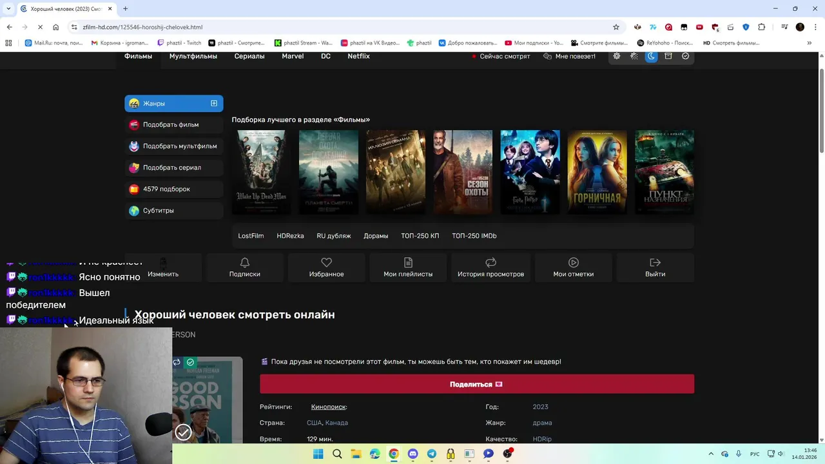Switch to the Фильмы navigation tab
This screenshot has height=464, width=825.
click(138, 56)
